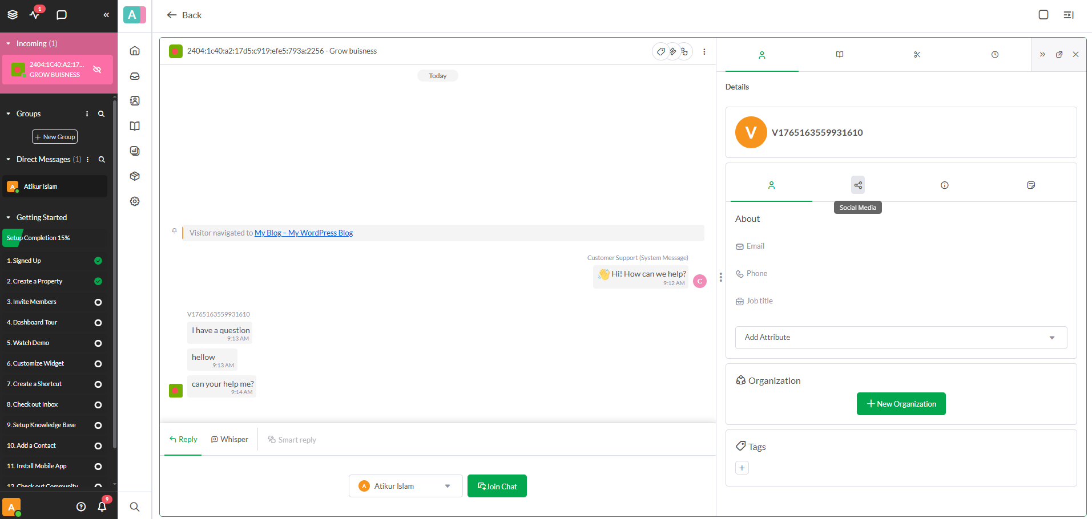The height and width of the screenshot is (519, 1092).
Task: Mark the Check out Inbox step circle
Action: [x=98, y=405]
